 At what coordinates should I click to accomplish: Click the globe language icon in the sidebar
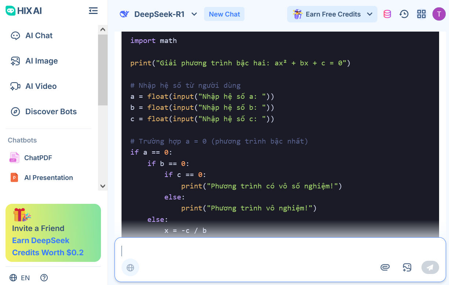(13, 278)
